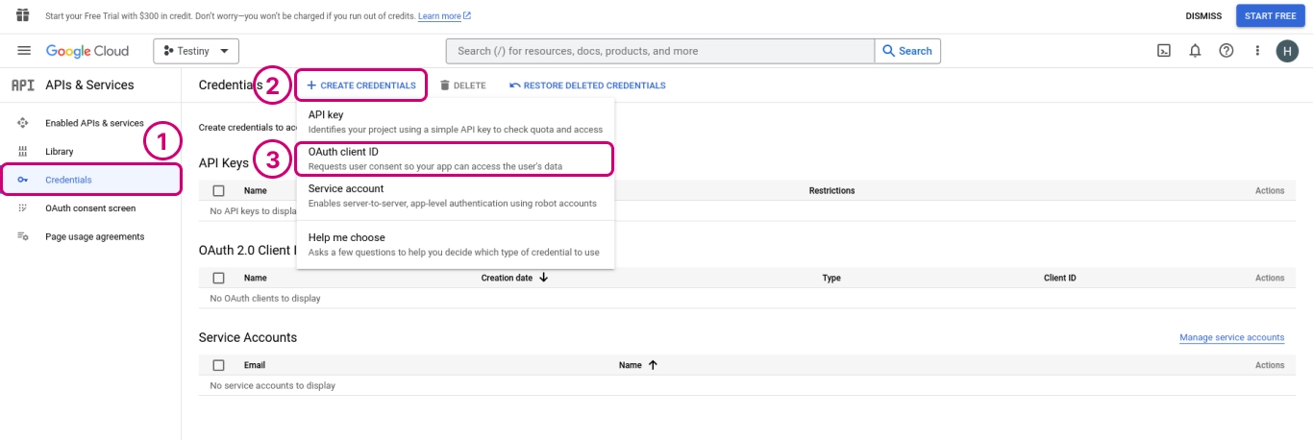The height and width of the screenshot is (440, 1313).
Task: Tick the API Keys select-all checkbox
Action: coord(218,190)
